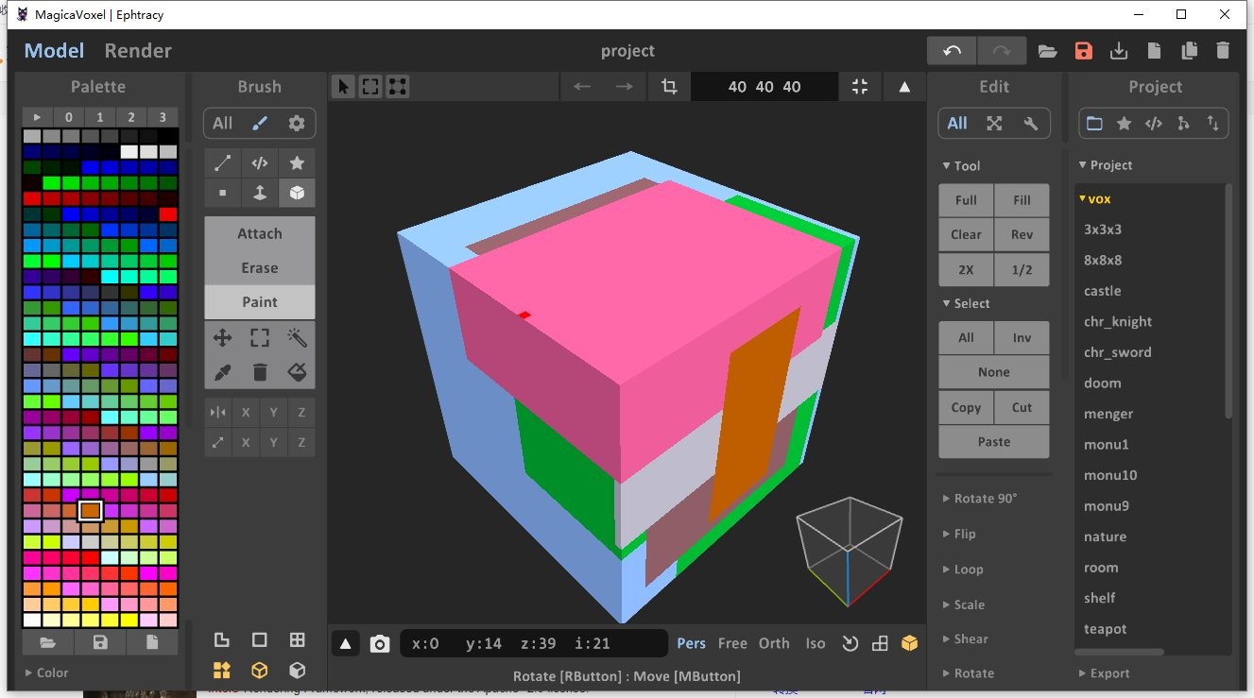Viewport: 1254px width, 698px height.
Task: Select the Eyedropper in the Brush panel
Action: pos(222,372)
